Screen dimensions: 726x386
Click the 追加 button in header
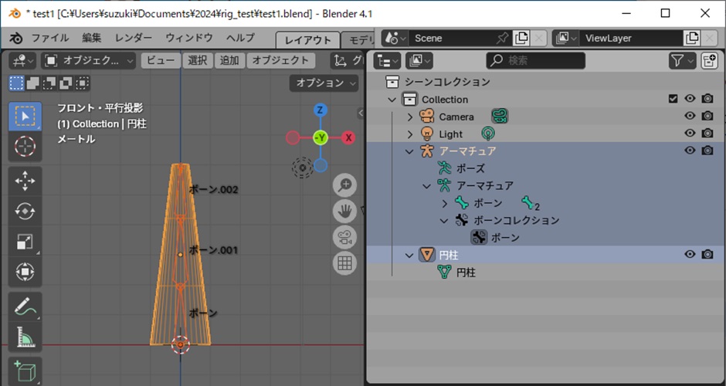[229, 60]
